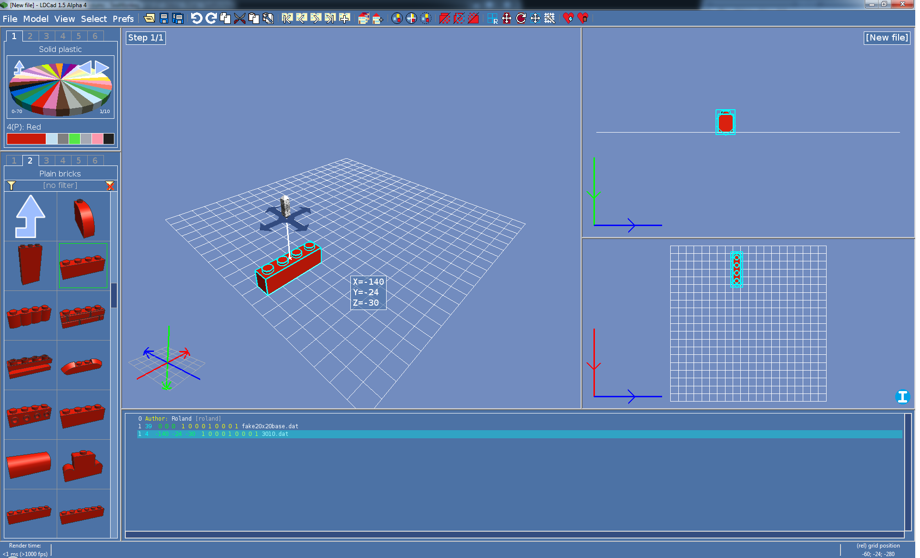Open the Prefs menu
The width and height of the screenshot is (920, 558).
[123, 19]
